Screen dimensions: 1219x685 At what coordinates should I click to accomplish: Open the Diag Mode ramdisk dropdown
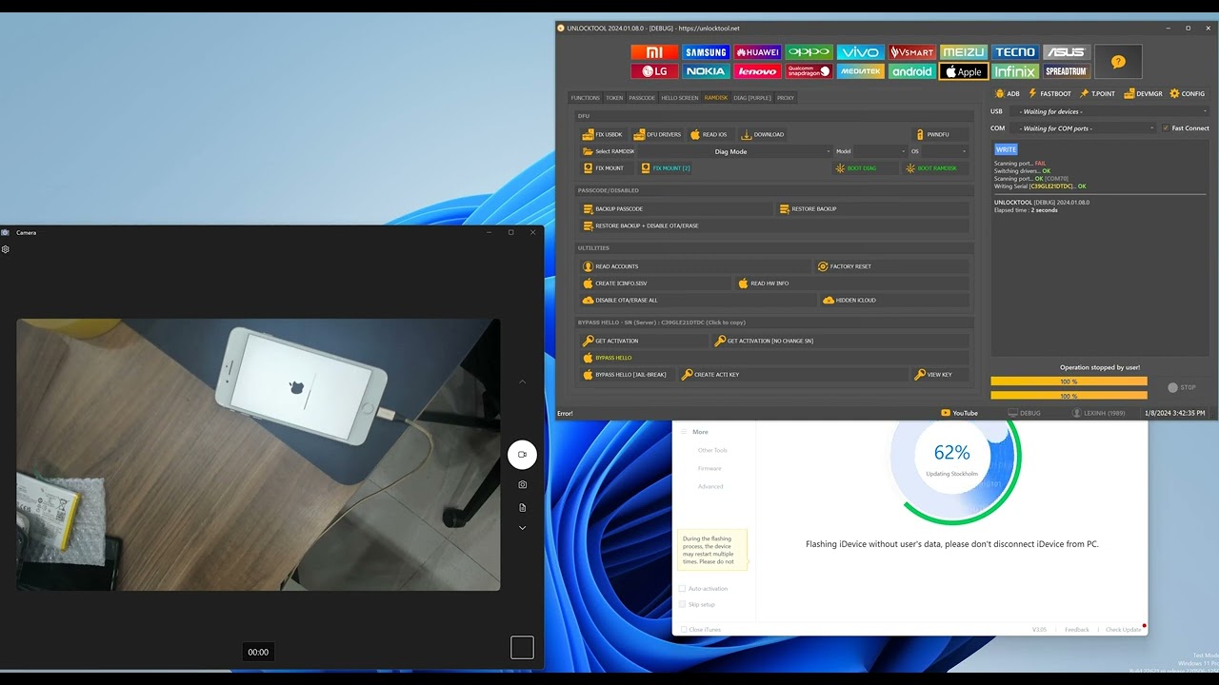[x=735, y=151]
